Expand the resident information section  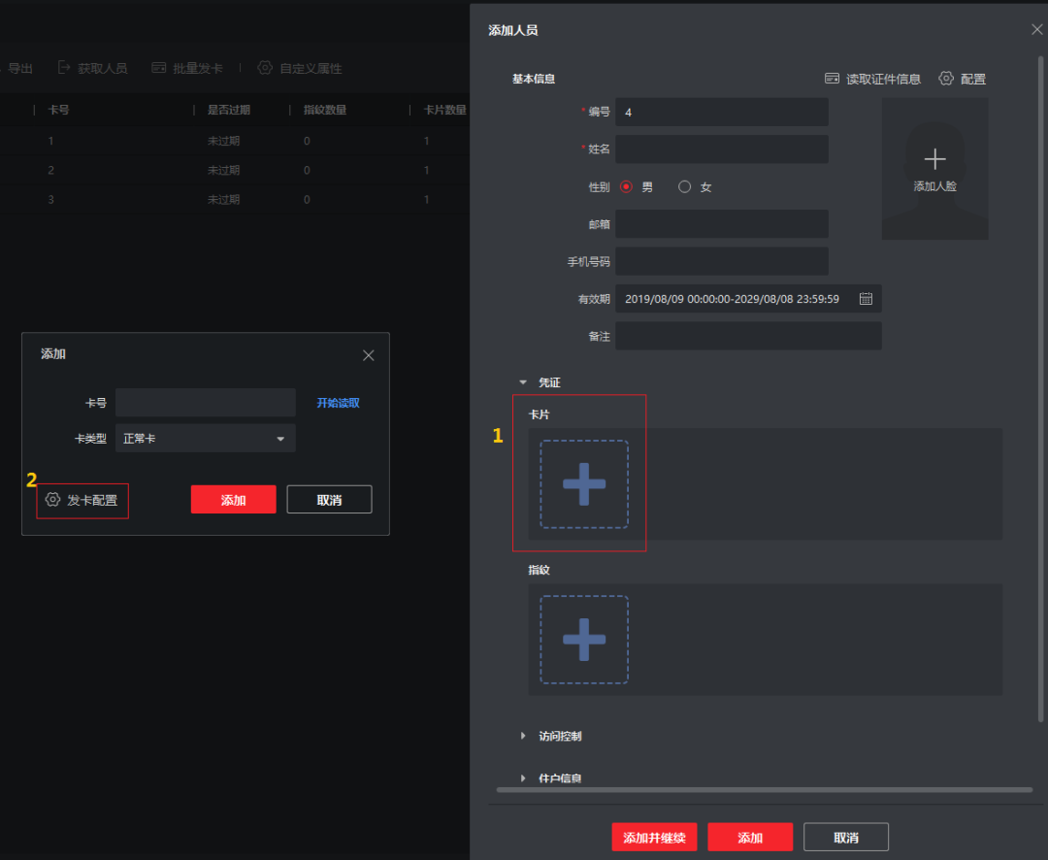523,778
